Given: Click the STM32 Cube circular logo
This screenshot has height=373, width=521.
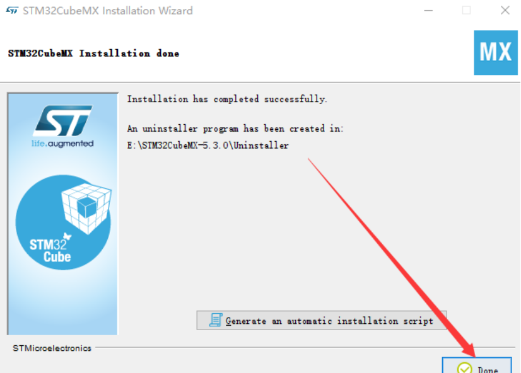Looking at the screenshot, I should (x=63, y=222).
